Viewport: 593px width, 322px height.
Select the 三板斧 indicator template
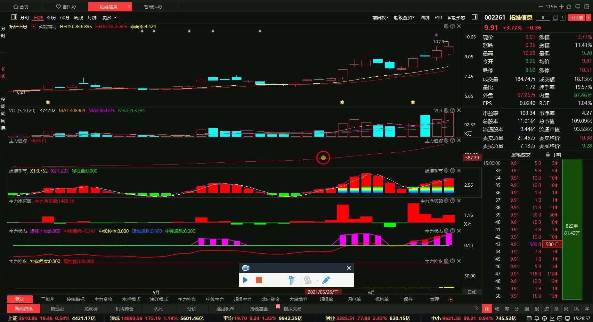tap(48, 299)
